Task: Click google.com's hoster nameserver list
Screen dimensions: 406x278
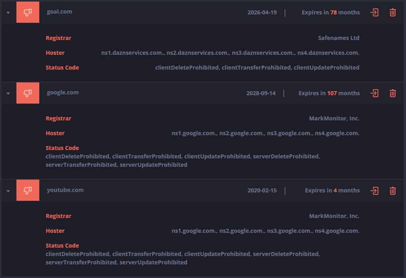Action: pos(265,133)
